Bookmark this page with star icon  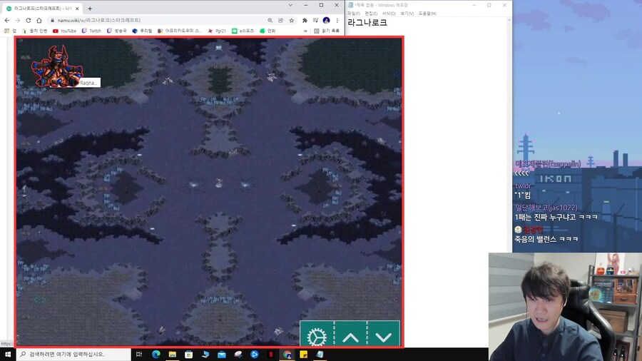pos(292,20)
